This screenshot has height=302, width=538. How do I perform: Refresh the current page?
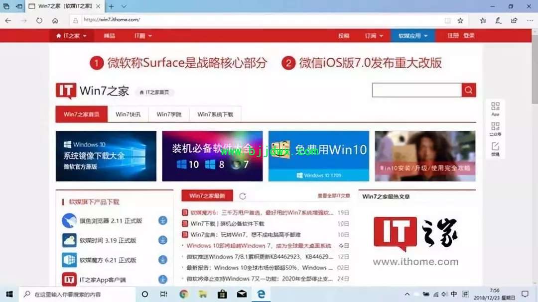pos(39,20)
